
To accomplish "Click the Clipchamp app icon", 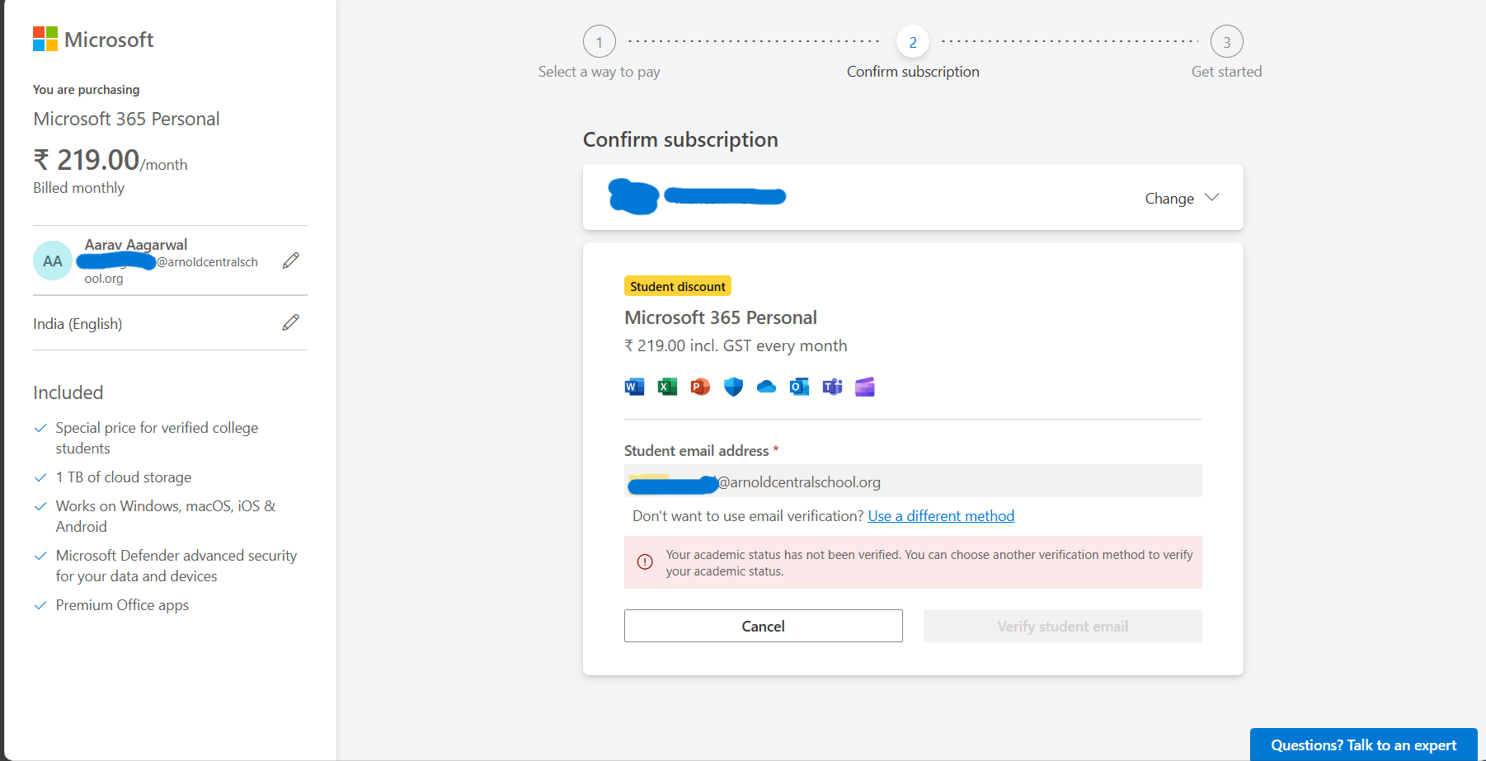I will click(x=865, y=387).
